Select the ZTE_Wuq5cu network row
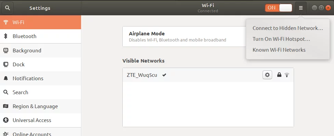 (x=208, y=75)
